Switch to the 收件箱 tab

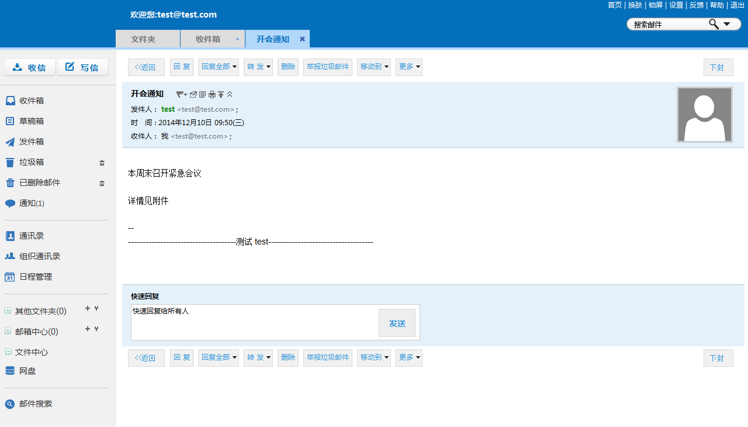(207, 39)
